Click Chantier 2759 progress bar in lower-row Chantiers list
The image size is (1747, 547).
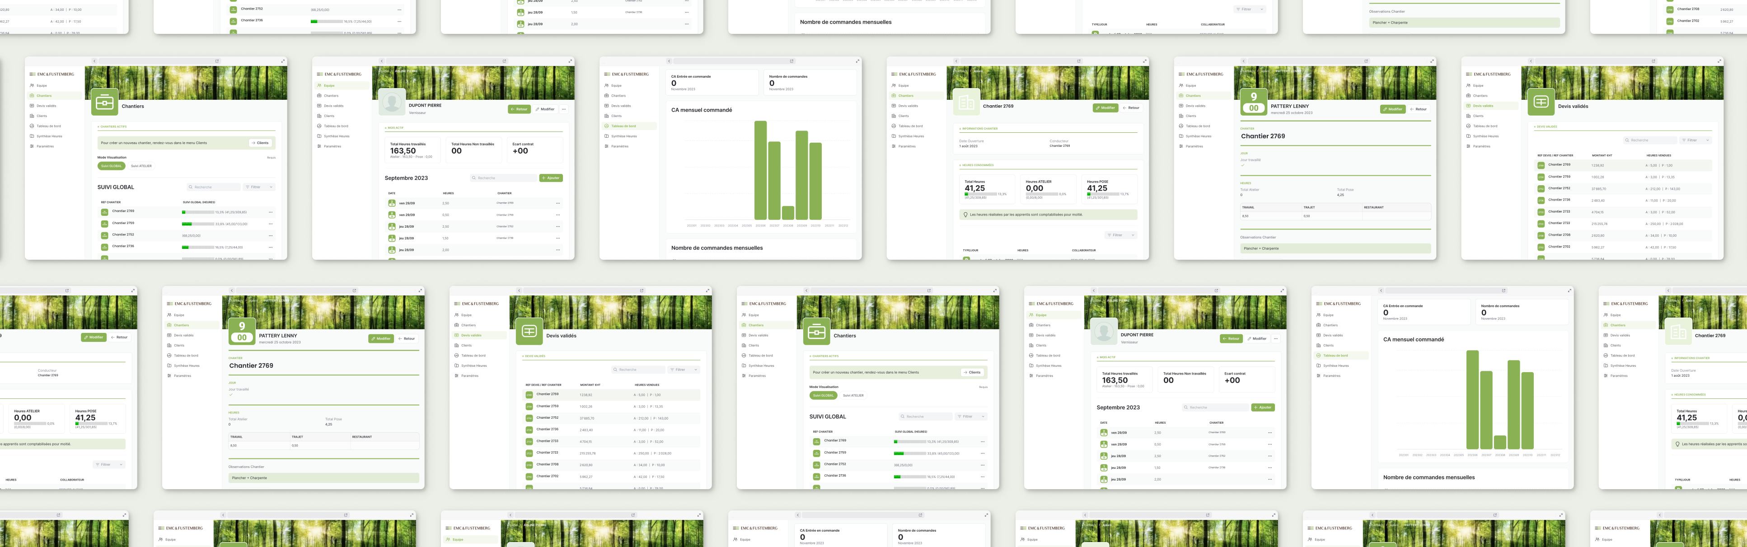910,453
